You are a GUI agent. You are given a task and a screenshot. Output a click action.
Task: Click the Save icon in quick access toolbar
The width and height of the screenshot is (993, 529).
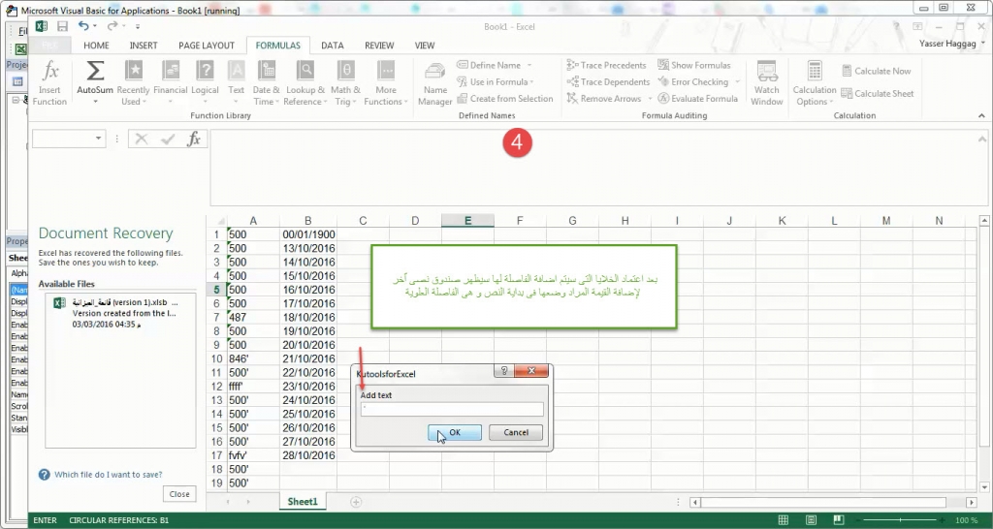(62, 26)
